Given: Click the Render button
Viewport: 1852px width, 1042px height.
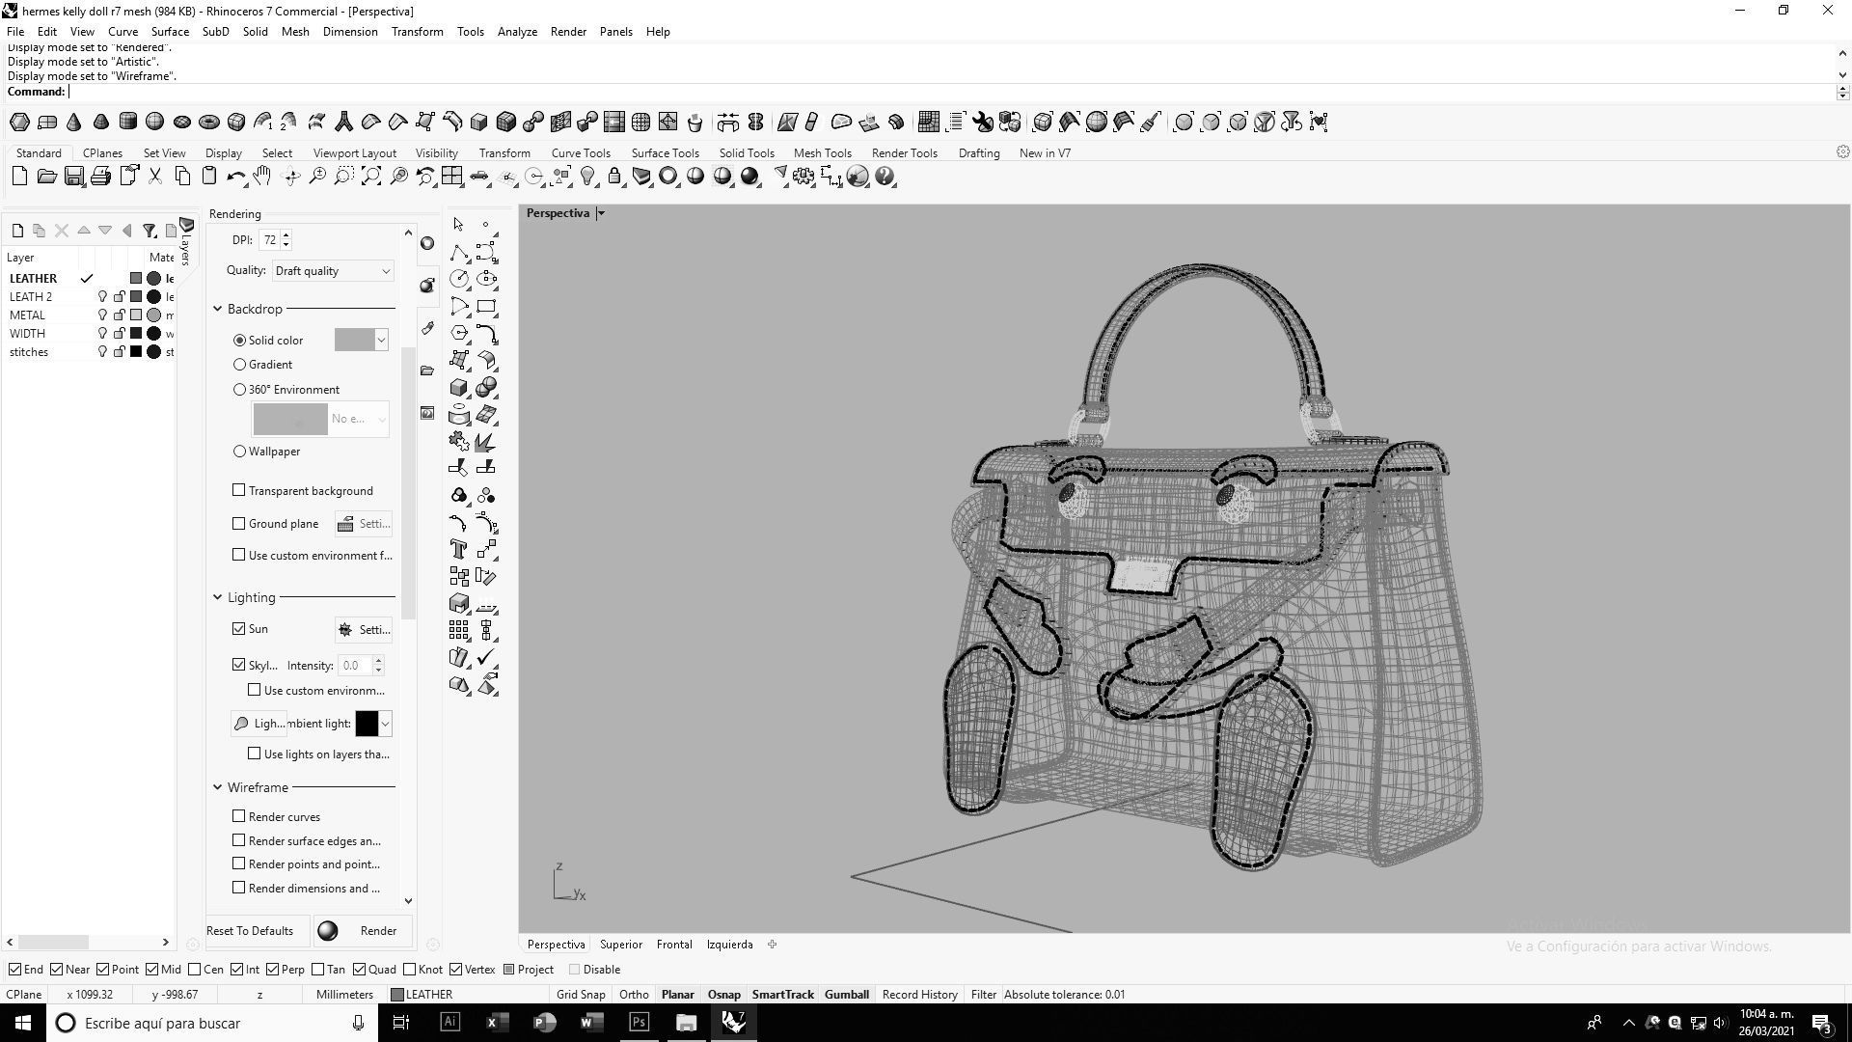Looking at the screenshot, I should 363,931.
